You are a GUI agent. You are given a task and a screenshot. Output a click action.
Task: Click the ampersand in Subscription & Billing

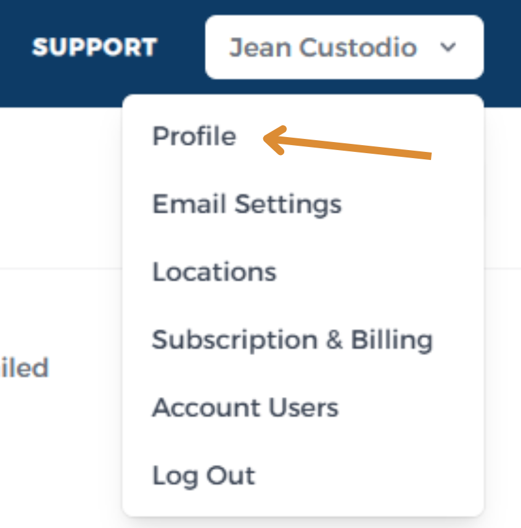(x=334, y=340)
